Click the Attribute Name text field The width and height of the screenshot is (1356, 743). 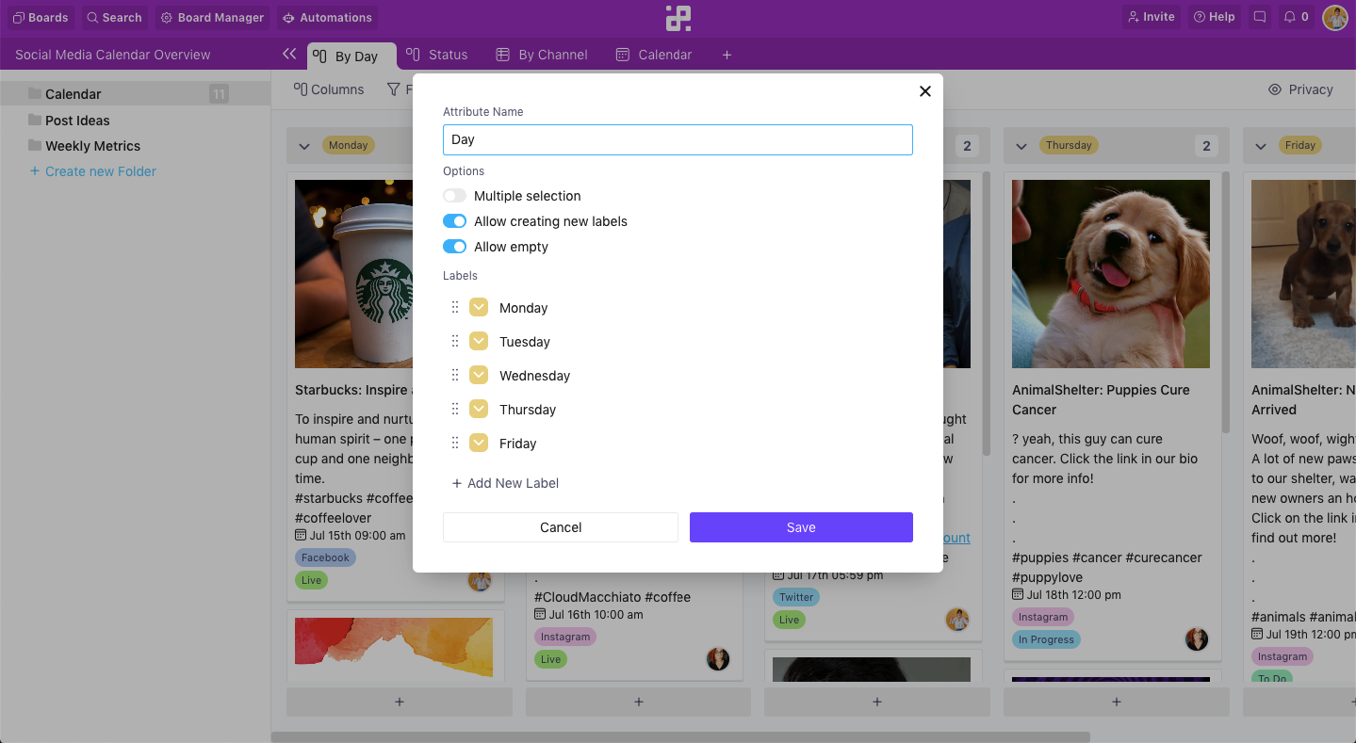click(x=678, y=139)
